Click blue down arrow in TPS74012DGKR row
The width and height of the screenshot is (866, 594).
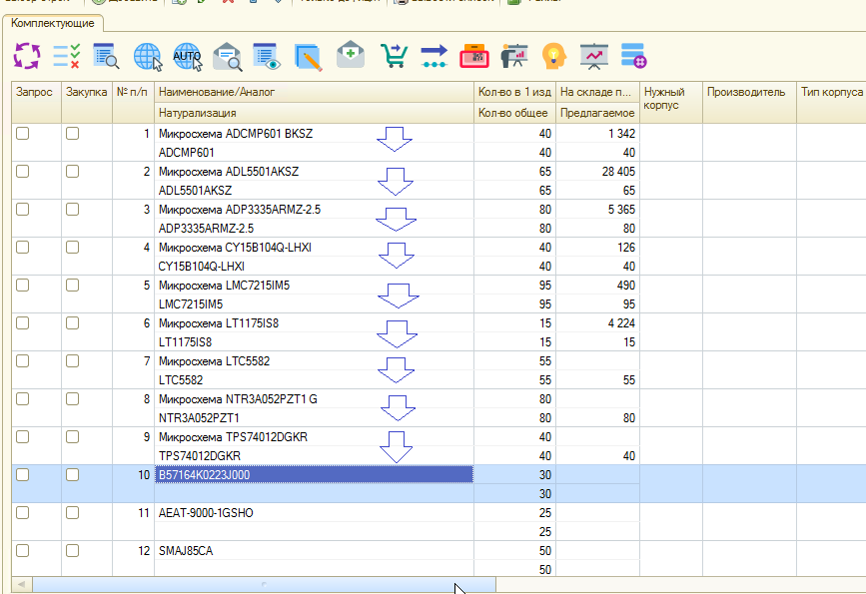click(398, 446)
